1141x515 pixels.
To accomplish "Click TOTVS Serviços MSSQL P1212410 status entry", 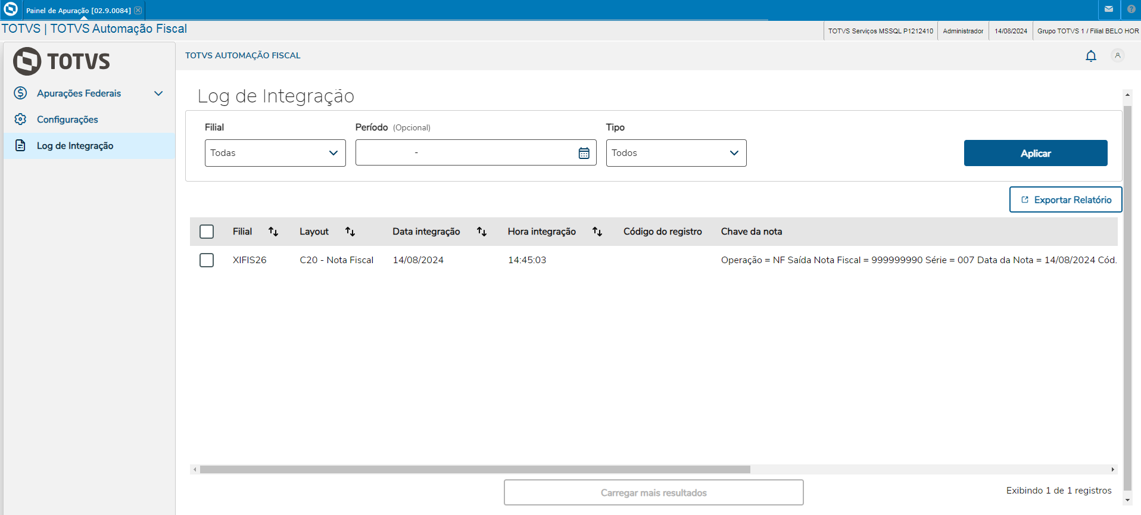I will click(x=881, y=31).
